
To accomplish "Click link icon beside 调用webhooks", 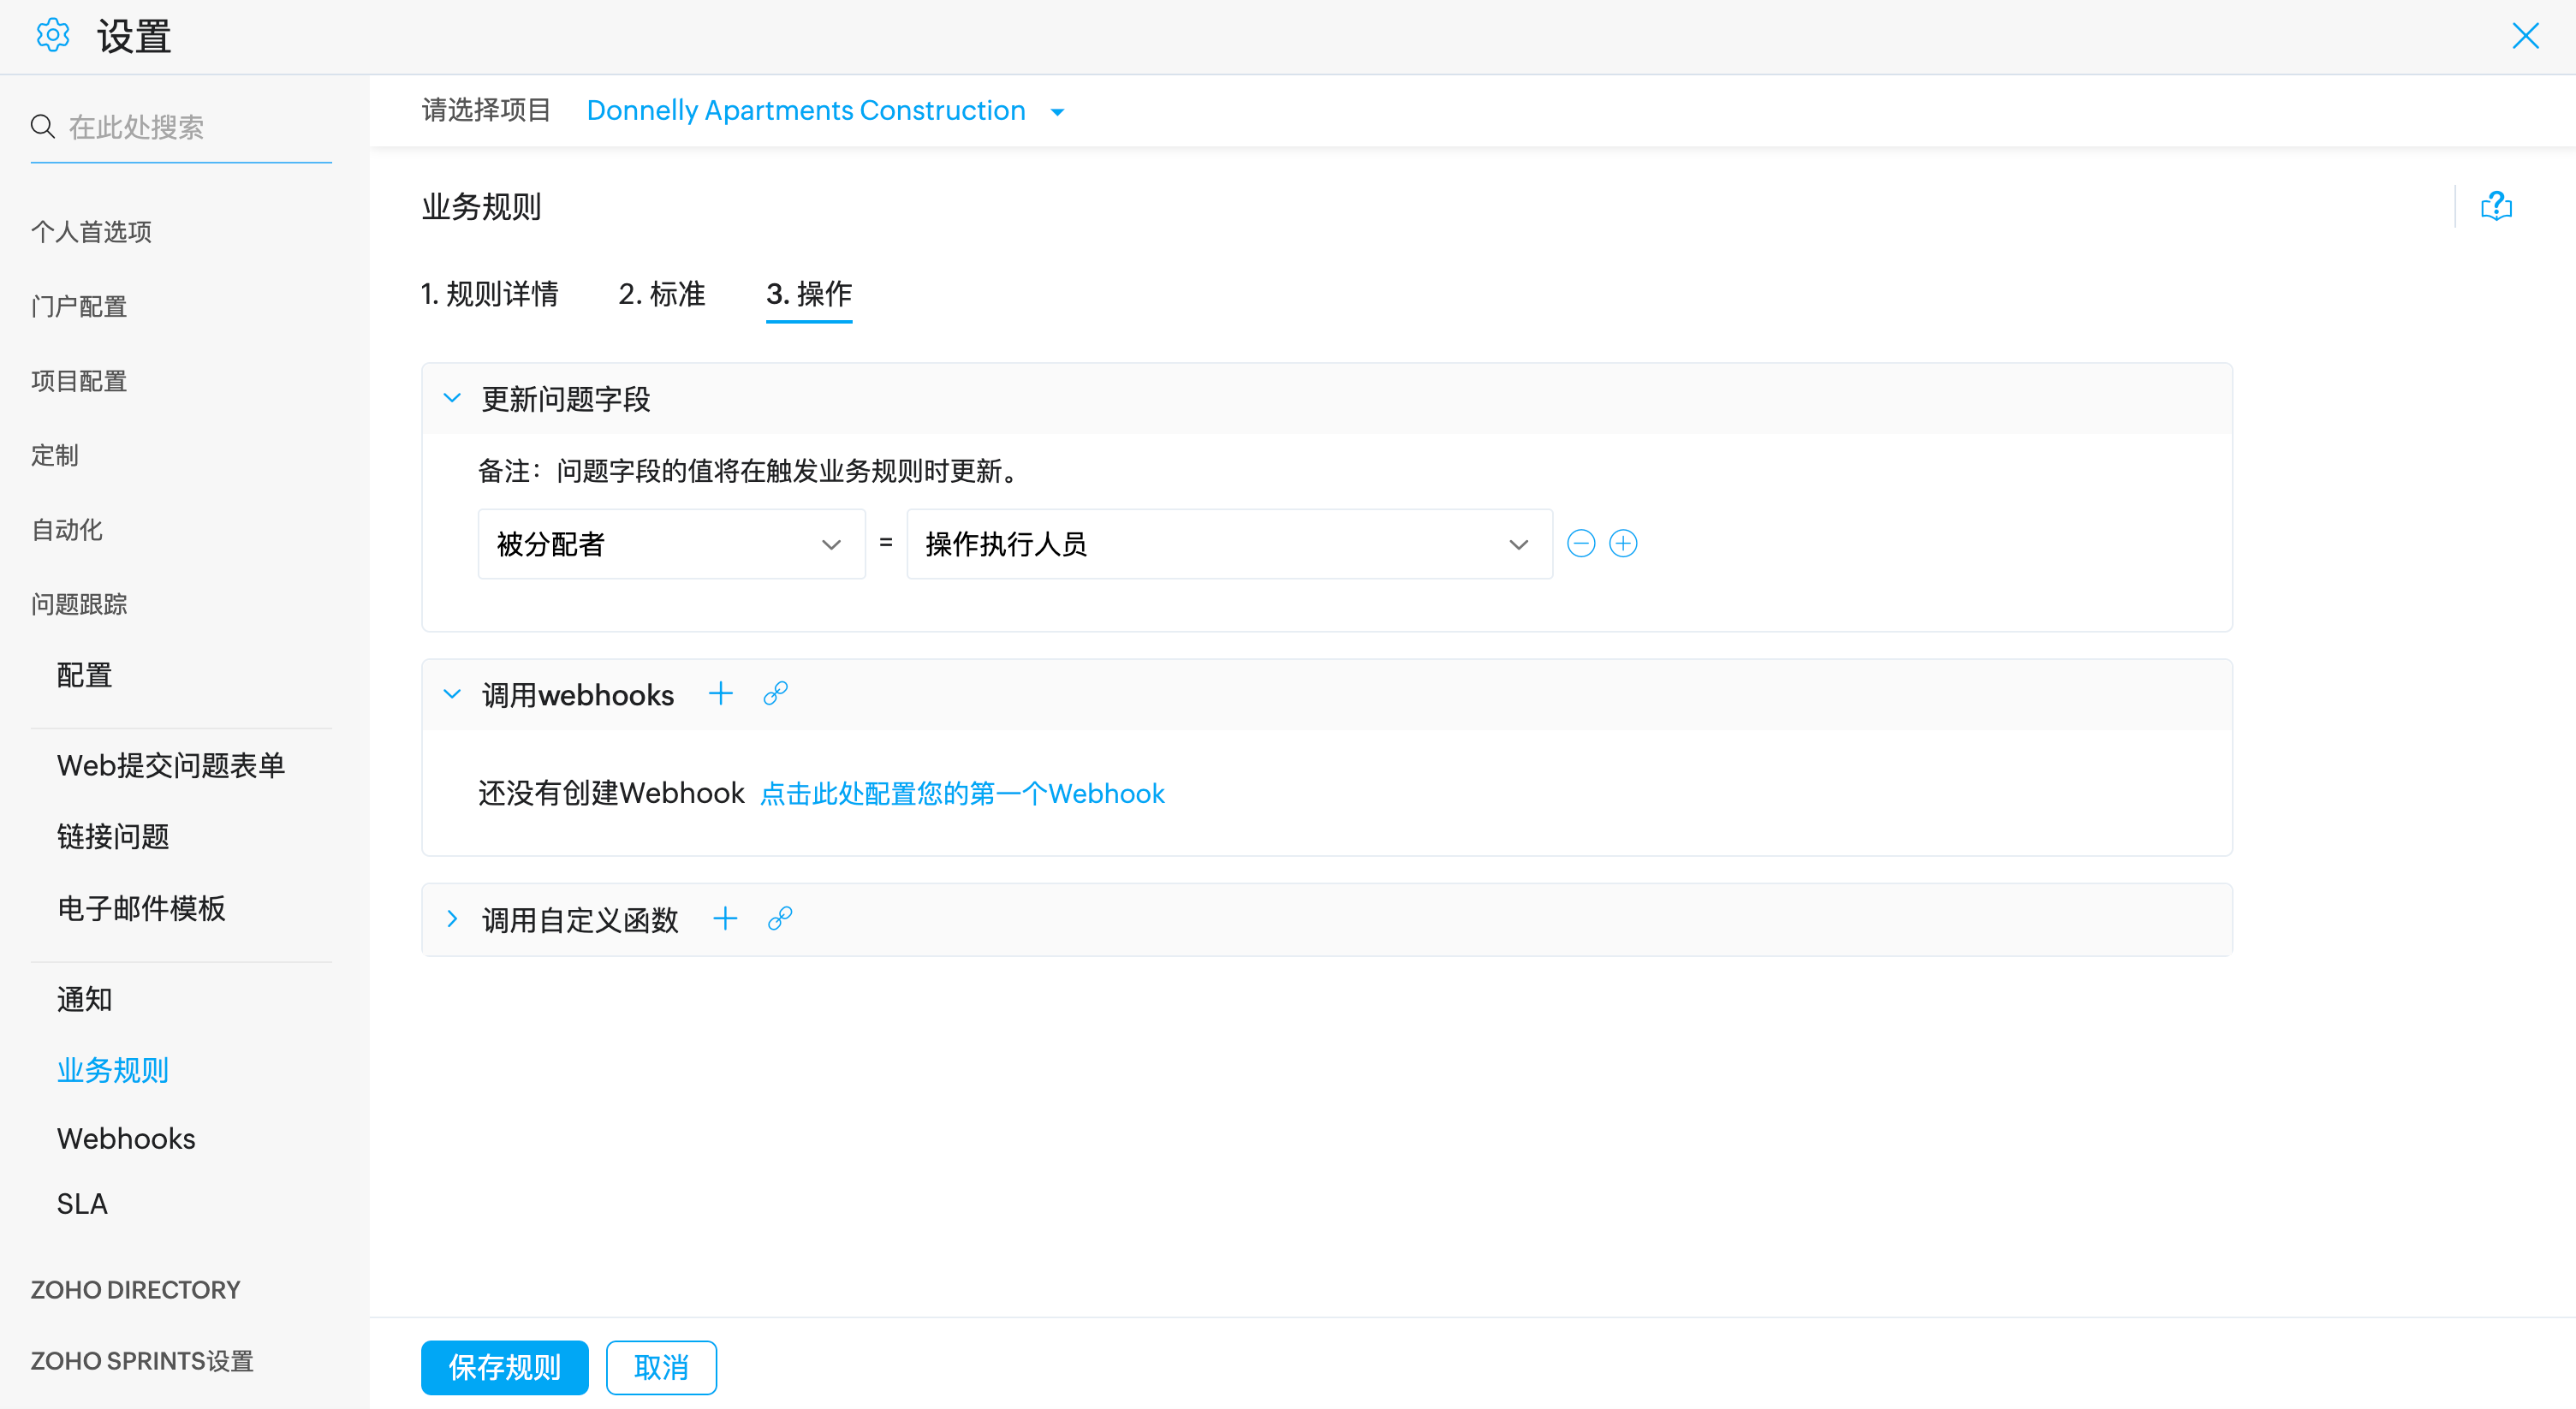I will point(775,694).
